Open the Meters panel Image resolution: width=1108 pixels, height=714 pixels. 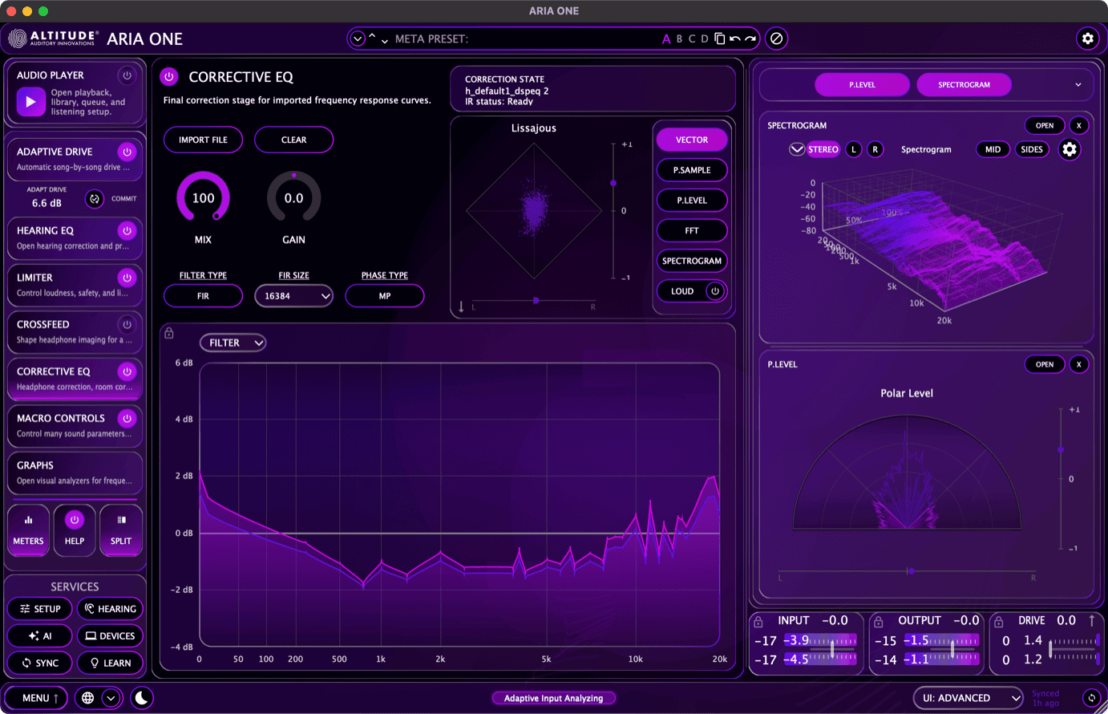[x=28, y=529]
